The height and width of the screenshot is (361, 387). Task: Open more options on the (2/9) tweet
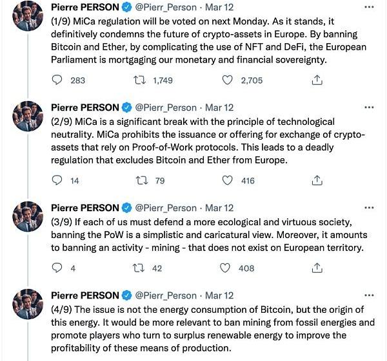pos(368,108)
